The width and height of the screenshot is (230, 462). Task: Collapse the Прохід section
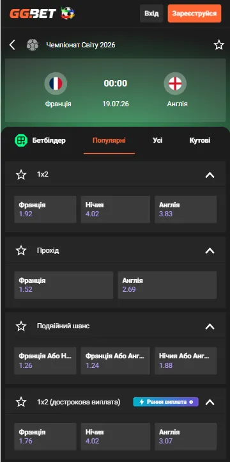[x=210, y=251]
